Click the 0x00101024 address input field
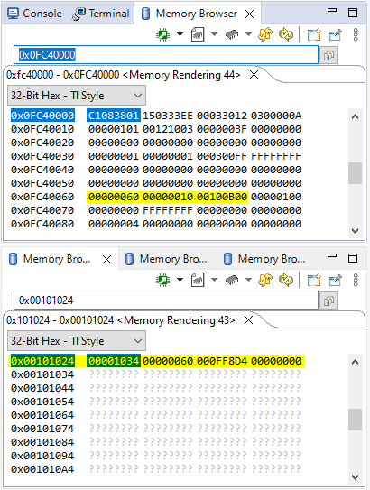Image resolution: width=370 pixels, height=490 pixels. [x=166, y=300]
